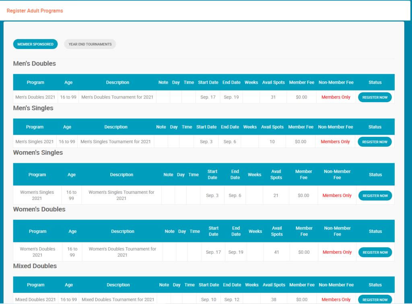
Task: Click 'Women's Singles Tournament for 2021' description
Action: pyautogui.click(x=122, y=195)
